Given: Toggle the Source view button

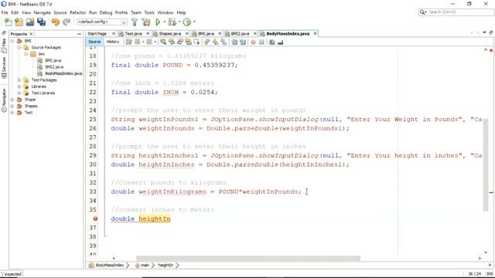Looking at the screenshot, I should coord(94,42).
